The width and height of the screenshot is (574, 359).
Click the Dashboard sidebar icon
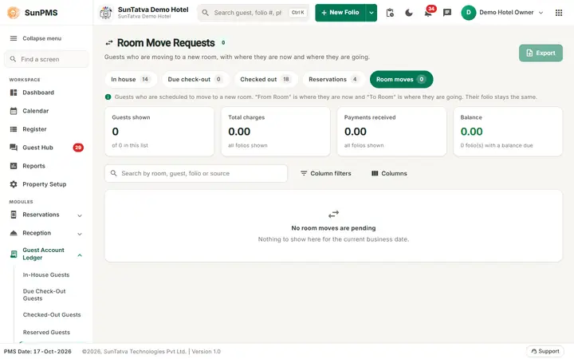point(14,93)
